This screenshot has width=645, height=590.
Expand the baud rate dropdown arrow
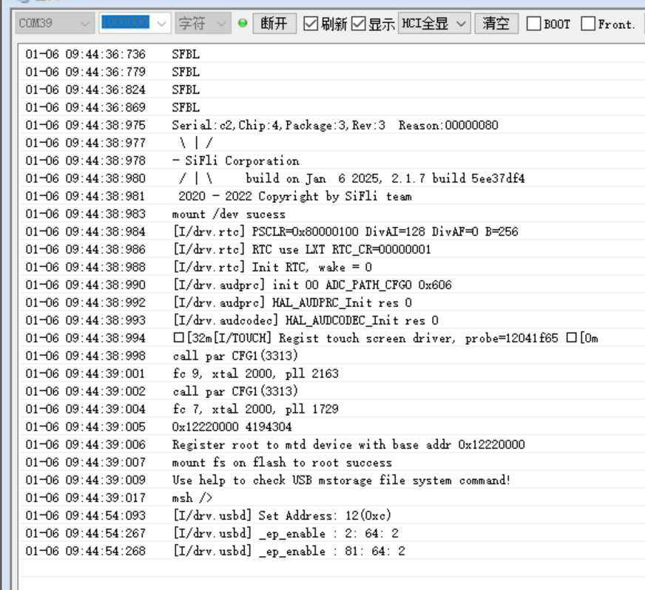click(x=162, y=24)
